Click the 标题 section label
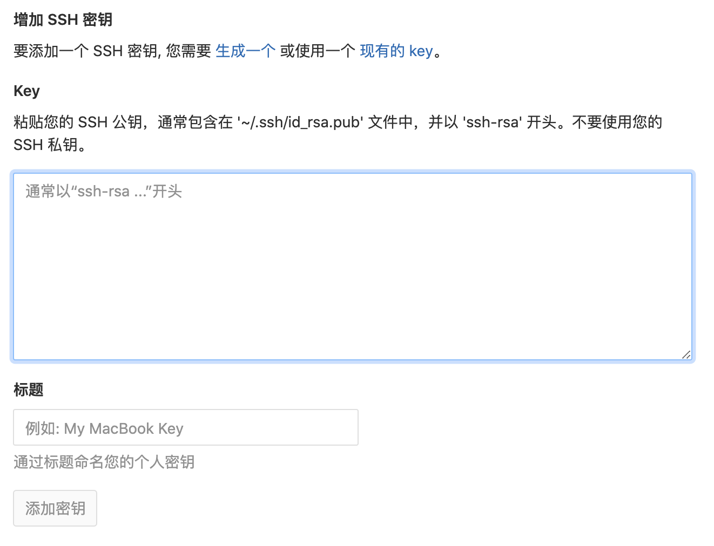The width and height of the screenshot is (714, 546). 28,390
